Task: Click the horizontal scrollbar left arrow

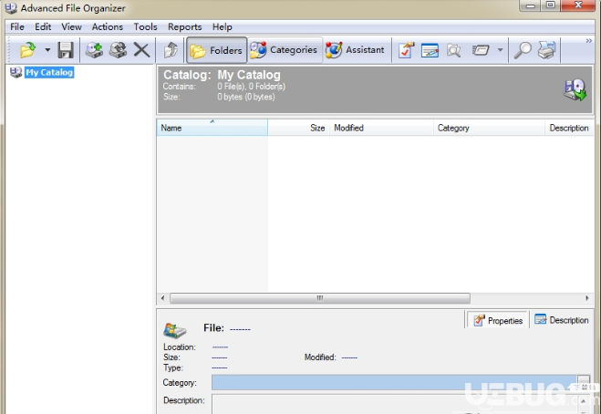Action: 163,298
